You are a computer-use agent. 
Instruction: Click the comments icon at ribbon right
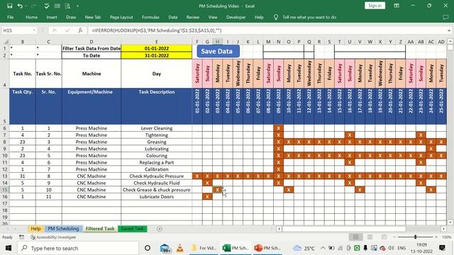pos(445,17)
